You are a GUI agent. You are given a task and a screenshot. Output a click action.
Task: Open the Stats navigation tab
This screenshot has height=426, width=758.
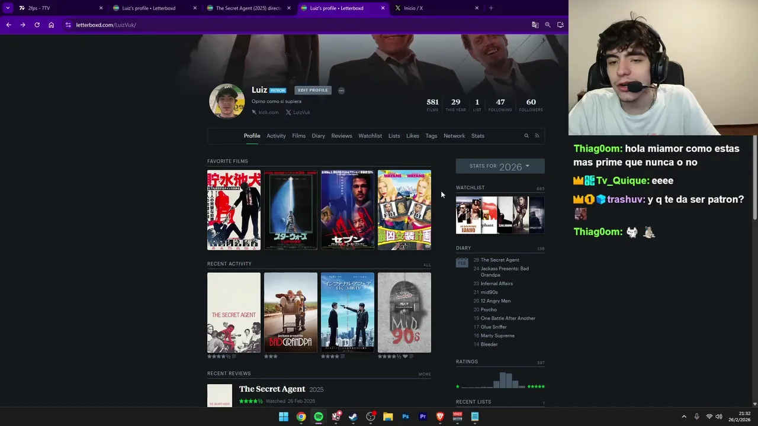478,136
